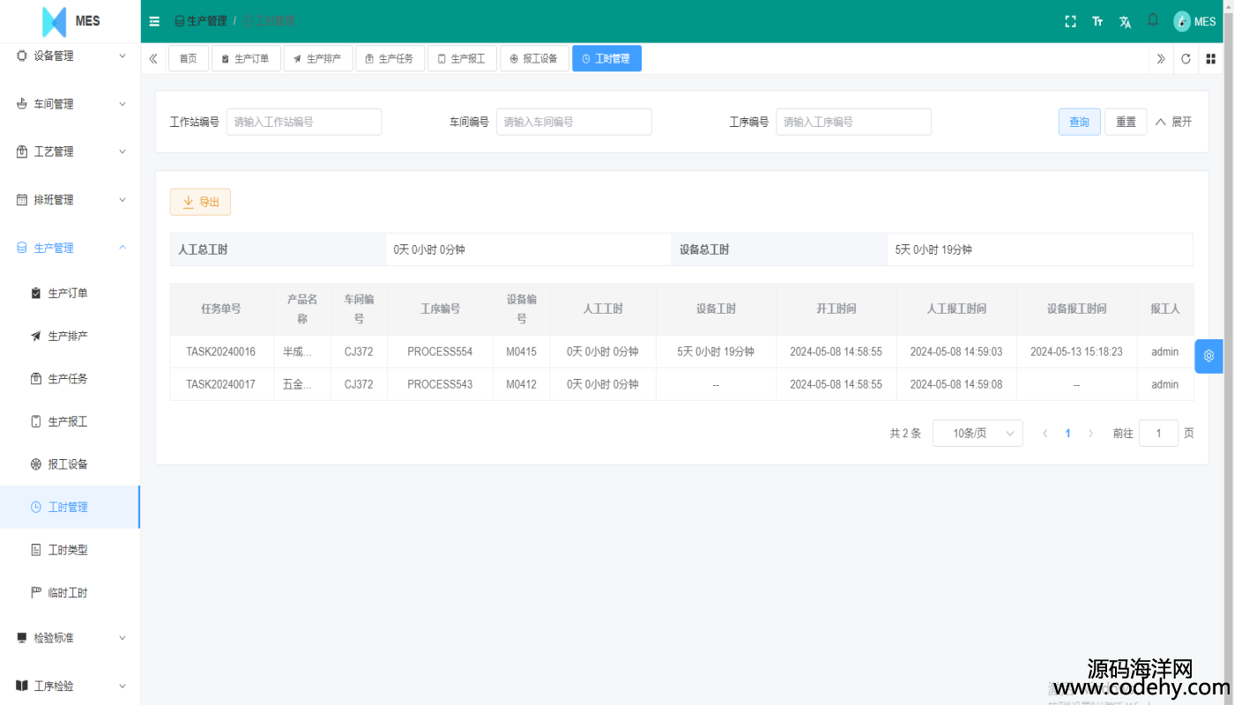
Task: Focus the 工作站编号 input field
Action: pos(304,122)
